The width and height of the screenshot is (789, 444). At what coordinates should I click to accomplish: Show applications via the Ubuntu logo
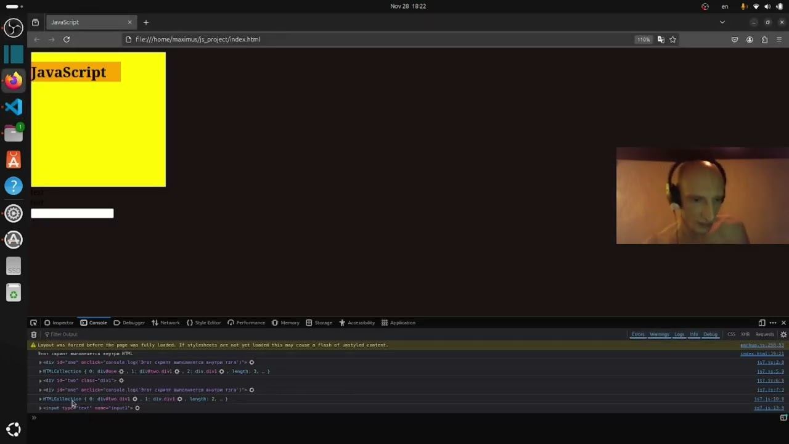tap(14, 430)
